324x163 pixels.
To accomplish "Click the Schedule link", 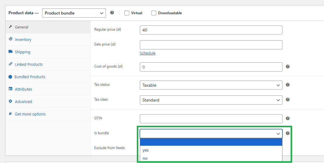I will pos(147,53).
